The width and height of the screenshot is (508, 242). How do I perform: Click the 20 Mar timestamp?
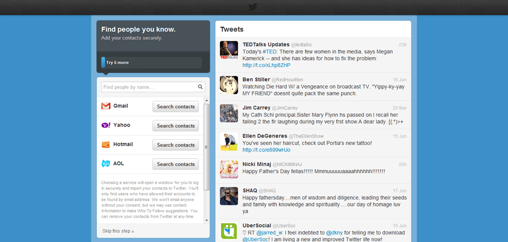(x=400, y=108)
